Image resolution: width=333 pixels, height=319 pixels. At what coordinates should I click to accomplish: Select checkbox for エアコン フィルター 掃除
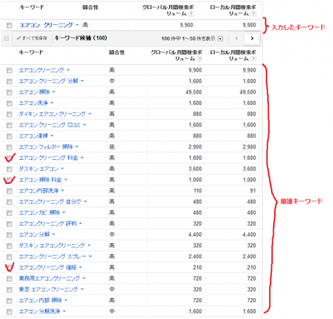[9, 147]
